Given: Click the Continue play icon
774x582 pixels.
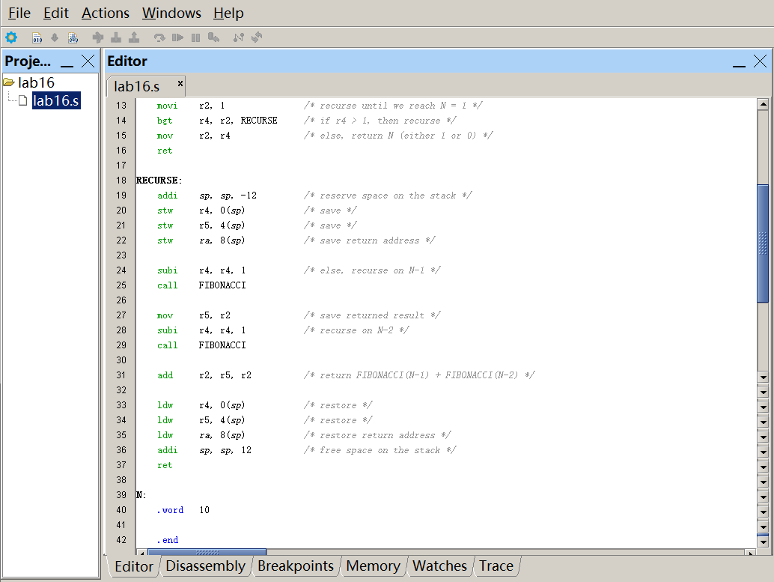Looking at the screenshot, I should click(x=177, y=37).
